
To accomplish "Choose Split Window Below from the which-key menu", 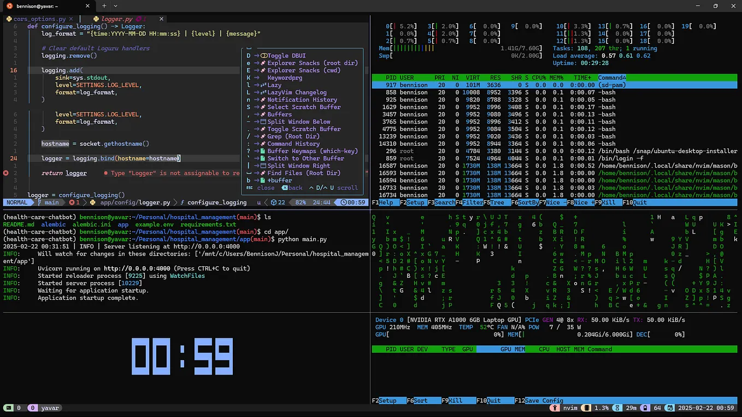I will tap(298, 122).
